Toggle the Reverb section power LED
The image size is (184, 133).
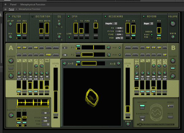(x=144, y=16)
